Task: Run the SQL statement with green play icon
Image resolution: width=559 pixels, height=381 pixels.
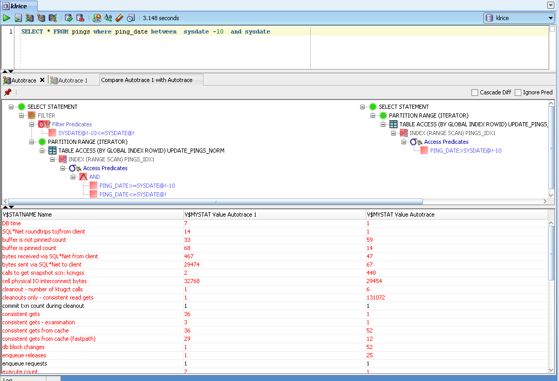Action: 6,18
